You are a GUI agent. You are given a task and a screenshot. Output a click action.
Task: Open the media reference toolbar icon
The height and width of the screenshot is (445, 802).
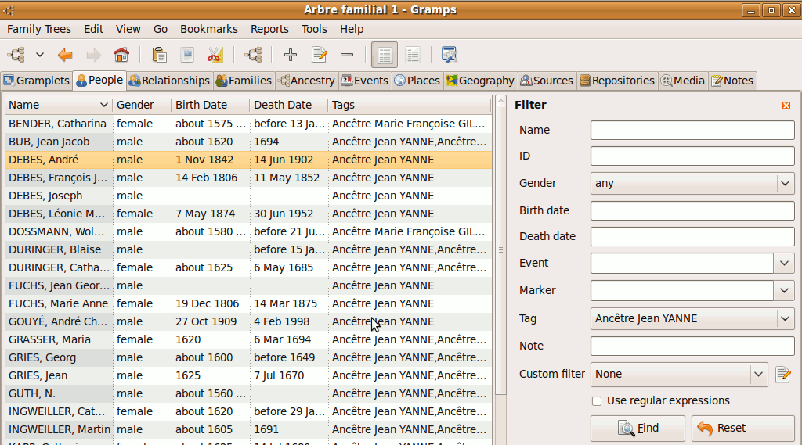tap(187, 55)
